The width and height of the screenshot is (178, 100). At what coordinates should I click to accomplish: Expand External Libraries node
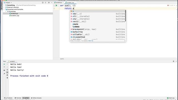click(x=4, y=7)
